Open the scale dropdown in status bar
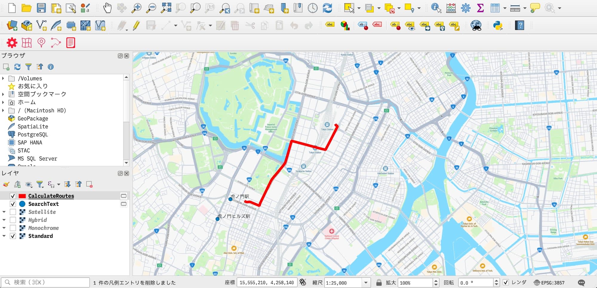 pyautogui.click(x=366, y=283)
